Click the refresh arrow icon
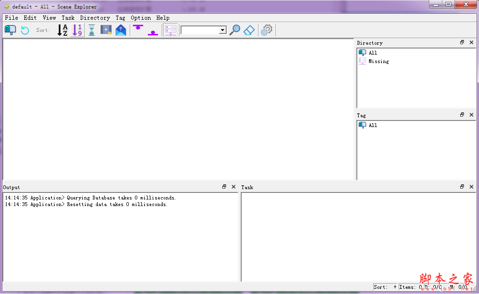The width and height of the screenshot is (479, 294). (x=25, y=30)
